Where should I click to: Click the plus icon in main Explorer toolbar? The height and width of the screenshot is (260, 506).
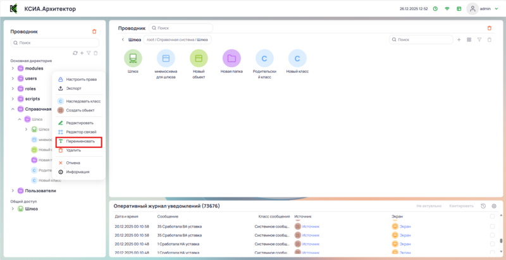tap(459, 40)
